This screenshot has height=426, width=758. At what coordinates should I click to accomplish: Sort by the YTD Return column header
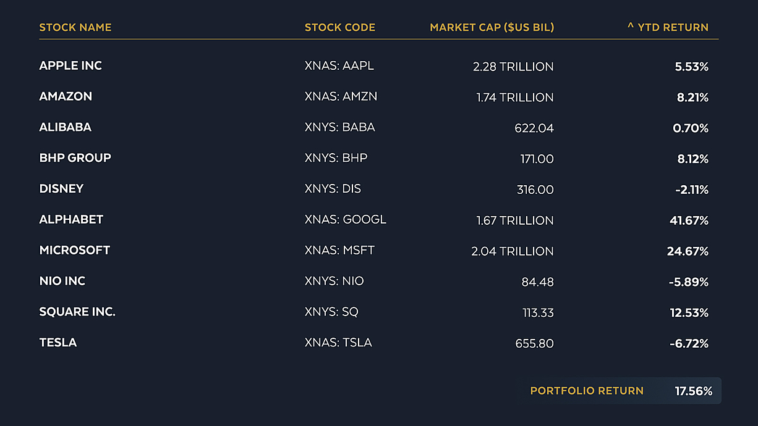pyautogui.click(x=668, y=27)
